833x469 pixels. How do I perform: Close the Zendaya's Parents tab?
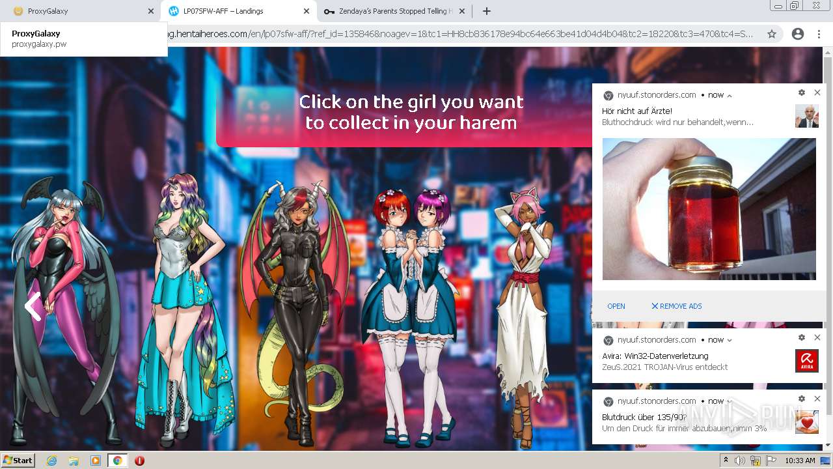click(462, 11)
